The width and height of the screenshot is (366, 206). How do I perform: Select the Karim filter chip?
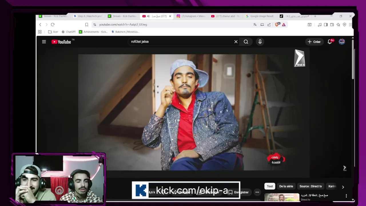[332, 186]
